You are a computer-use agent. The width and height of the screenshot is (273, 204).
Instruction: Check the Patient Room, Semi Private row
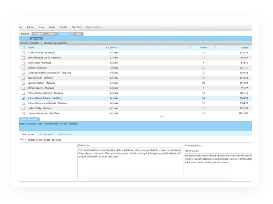click(23, 103)
